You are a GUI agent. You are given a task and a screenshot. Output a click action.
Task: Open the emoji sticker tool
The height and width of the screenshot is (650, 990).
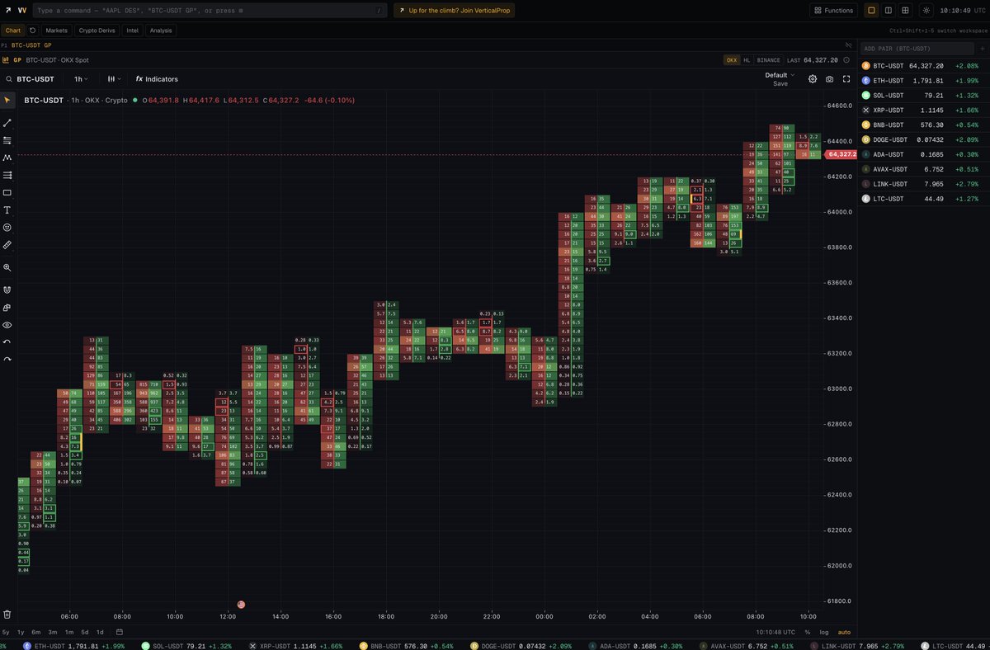tap(7, 227)
